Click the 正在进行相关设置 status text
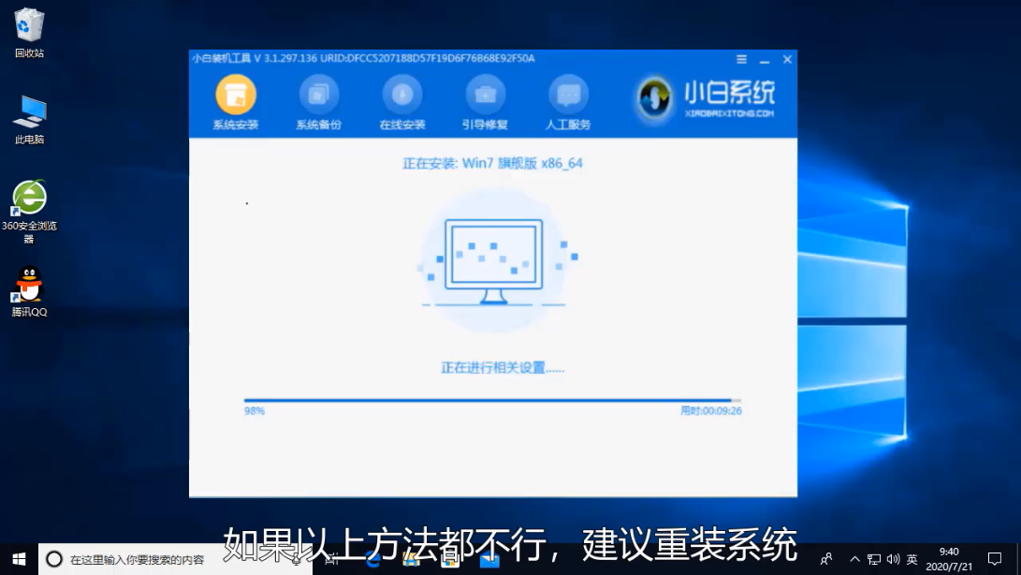This screenshot has height=575, width=1021. 502,368
